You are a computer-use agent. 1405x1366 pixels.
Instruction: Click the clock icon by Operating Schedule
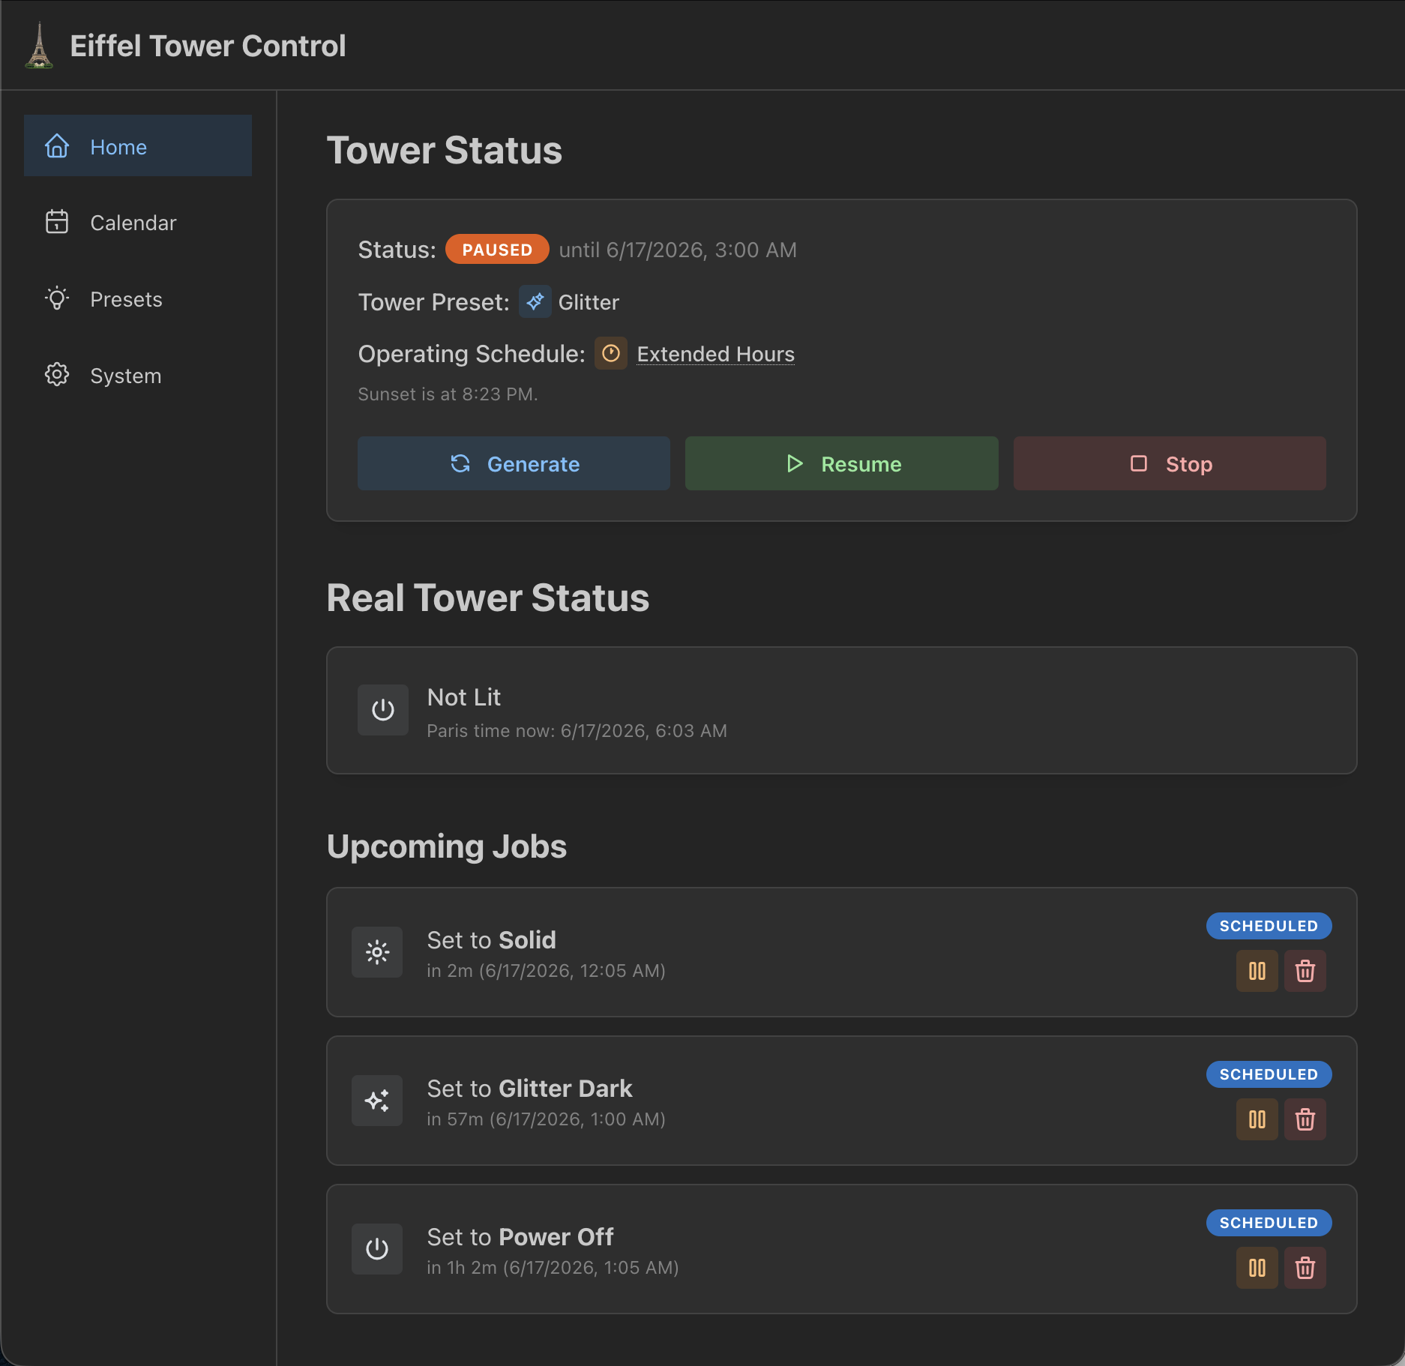(611, 353)
